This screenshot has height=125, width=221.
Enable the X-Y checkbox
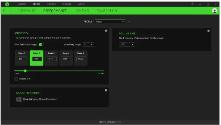(x=16, y=79)
